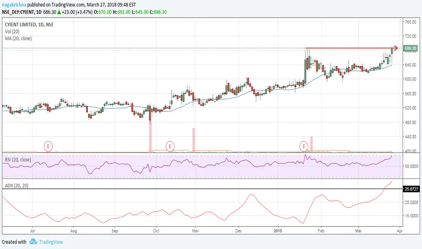Click the 440.00 price axis label
This screenshot has height=249, width=422.
coord(410,137)
